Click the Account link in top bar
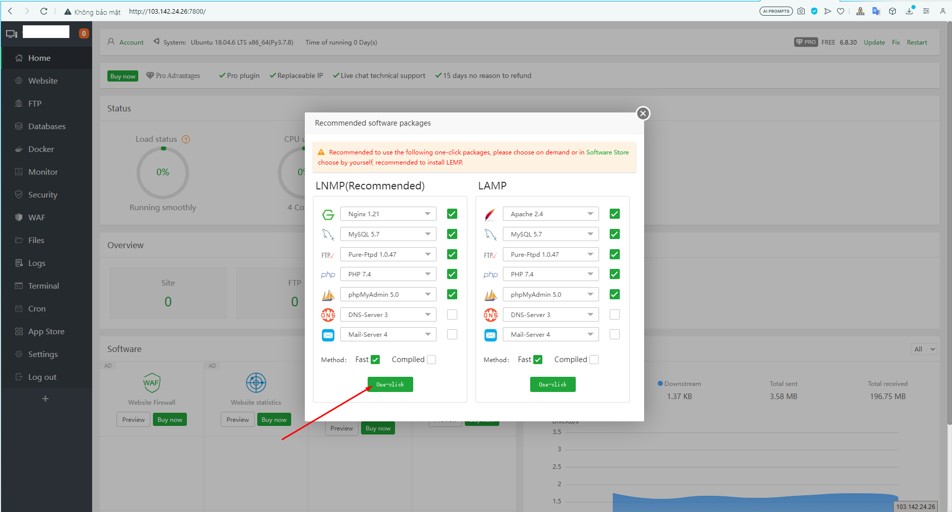Viewport: 952px width, 512px height. [x=132, y=43]
